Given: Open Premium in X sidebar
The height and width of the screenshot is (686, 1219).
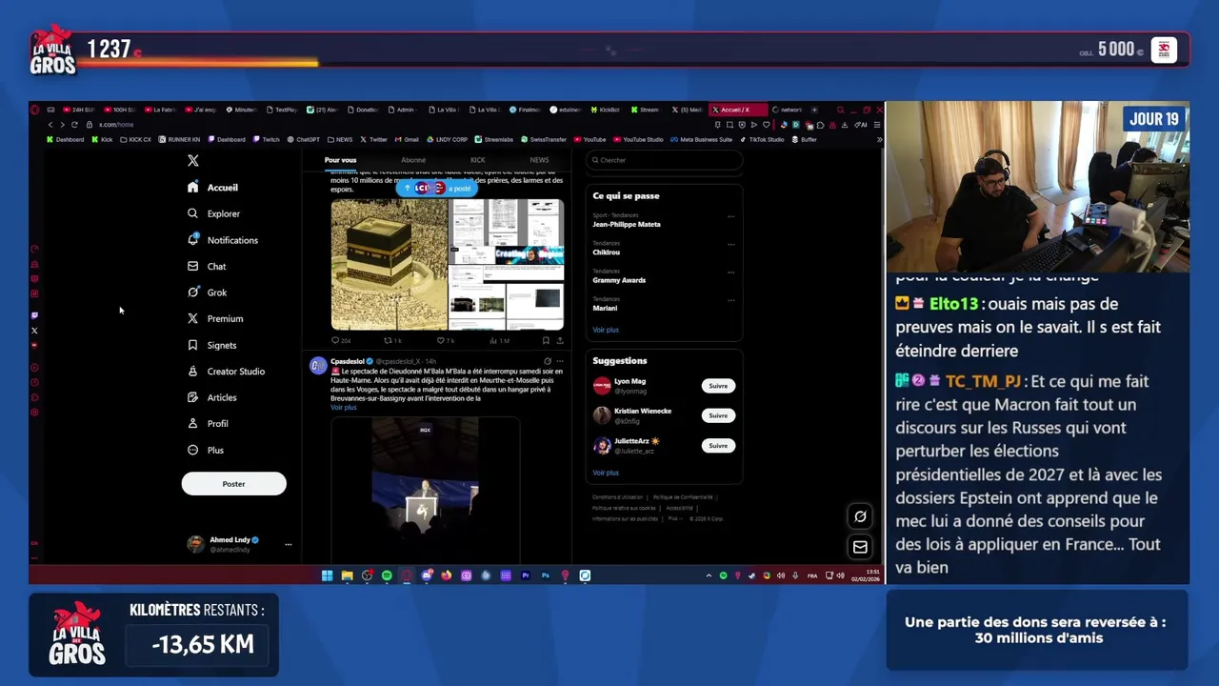Looking at the screenshot, I should click(x=215, y=319).
